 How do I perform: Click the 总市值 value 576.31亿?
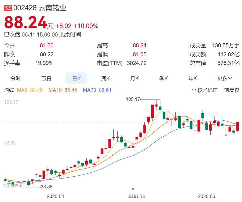[x=228, y=63]
